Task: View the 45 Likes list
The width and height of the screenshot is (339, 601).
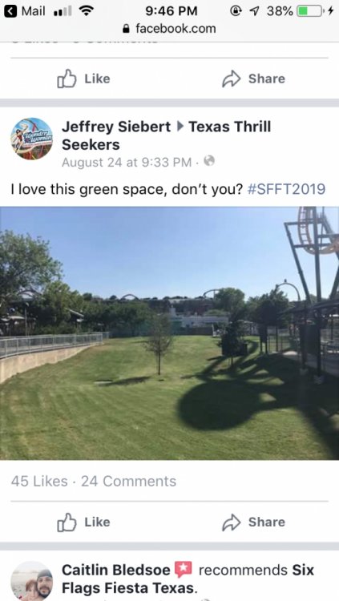Action: 39,482
